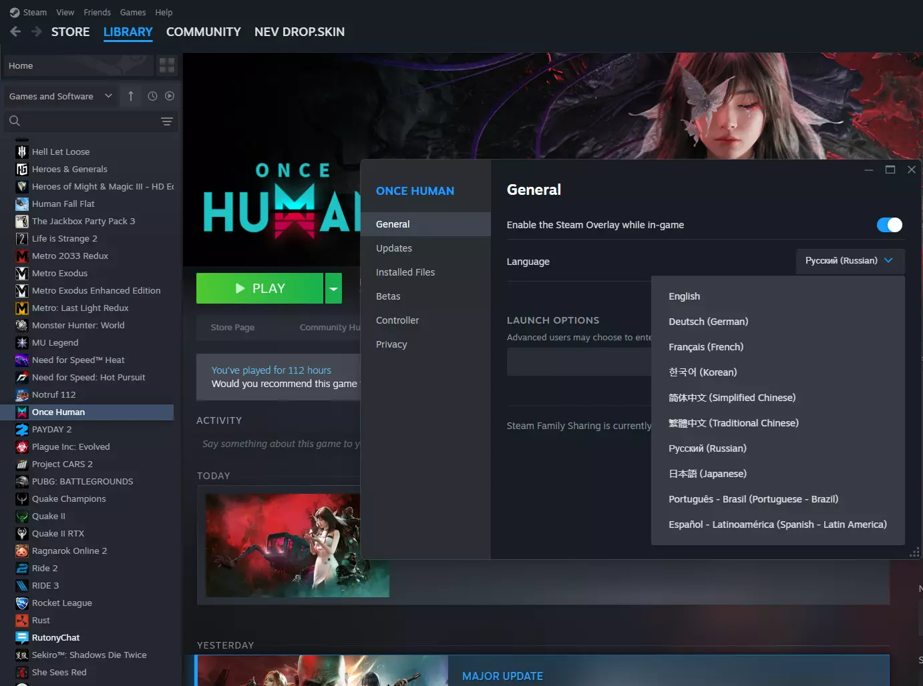Choose Français (French) language option
Viewport: 923px width, 686px height.
click(706, 347)
